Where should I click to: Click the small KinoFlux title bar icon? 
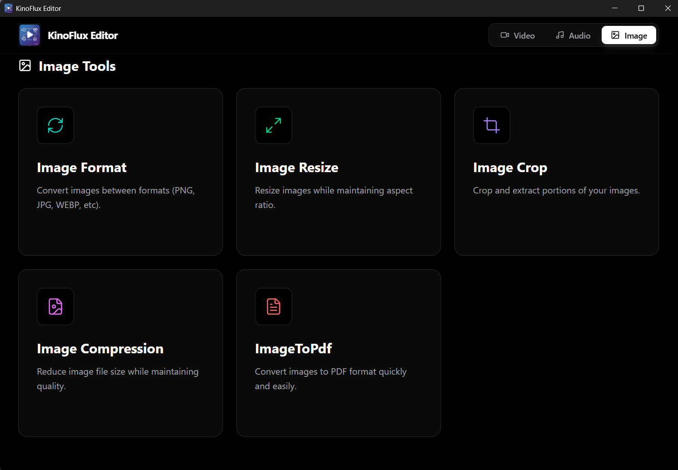(8, 8)
